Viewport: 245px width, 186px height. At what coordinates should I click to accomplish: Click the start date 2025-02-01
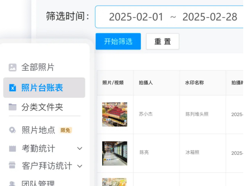[136, 17]
